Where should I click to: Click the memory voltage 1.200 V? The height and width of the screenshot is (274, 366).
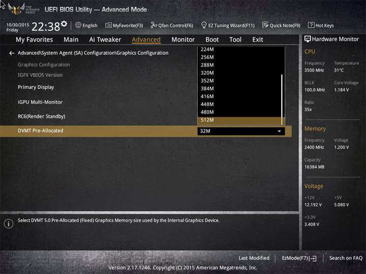tap(341, 147)
